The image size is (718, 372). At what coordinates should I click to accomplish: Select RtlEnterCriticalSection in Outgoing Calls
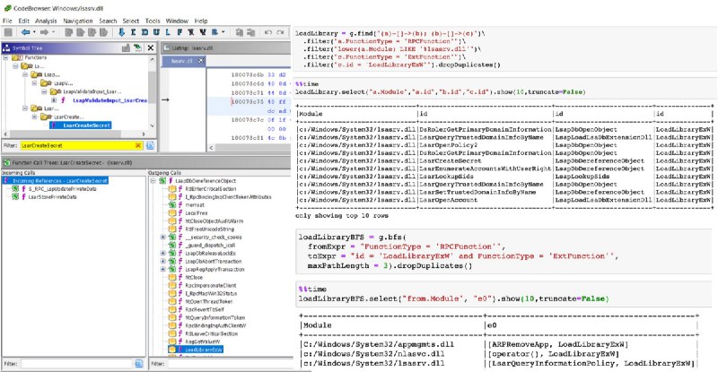[211, 188]
